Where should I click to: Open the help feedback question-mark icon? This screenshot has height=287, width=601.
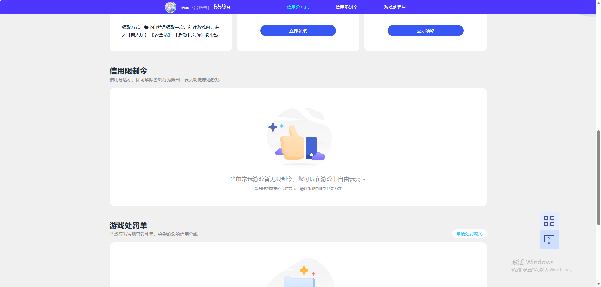coord(549,240)
